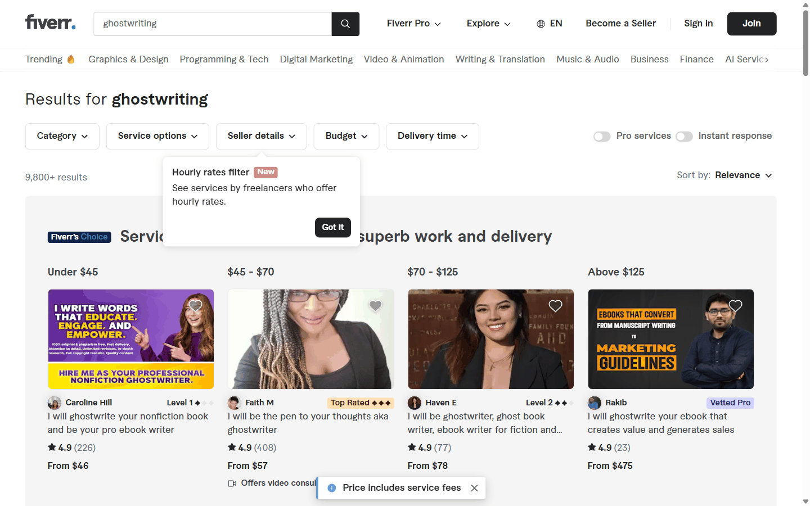The height and width of the screenshot is (506, 810).
Task: Save Haven E's gig with the heart icon
Action: click(x=555, y=306)
